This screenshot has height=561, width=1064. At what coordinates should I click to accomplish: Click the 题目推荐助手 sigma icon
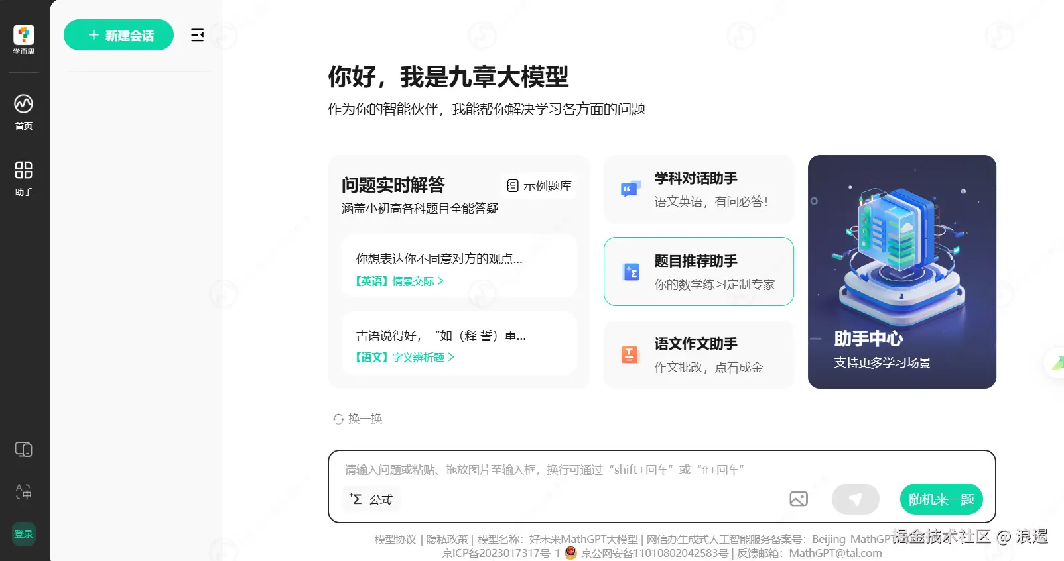pos(631,272)
